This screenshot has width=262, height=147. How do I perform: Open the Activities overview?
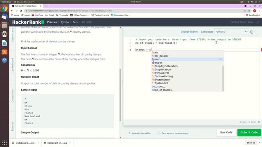point(6,2)
